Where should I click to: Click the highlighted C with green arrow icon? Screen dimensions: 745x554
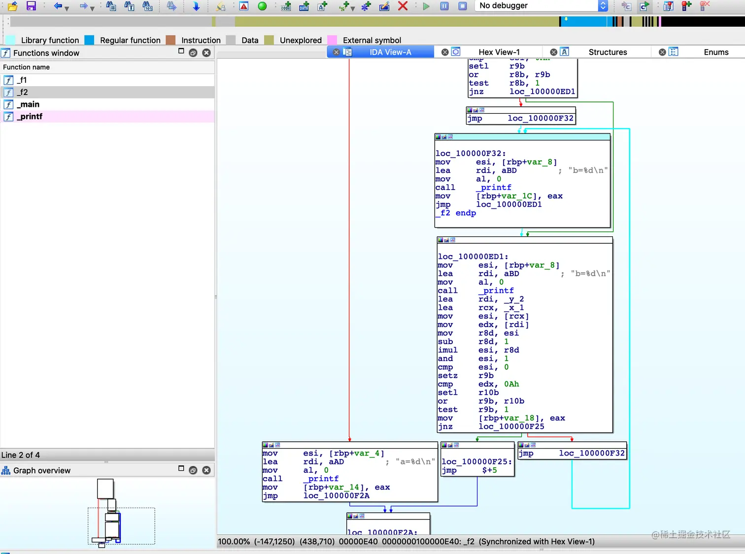644,6
